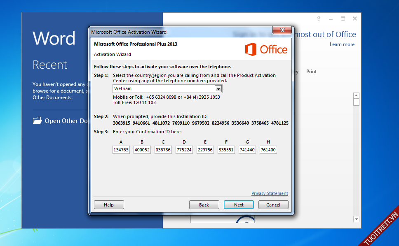
Task: Cancel the activation wizard
Action: pyautogui.click(x=273, y=205)
